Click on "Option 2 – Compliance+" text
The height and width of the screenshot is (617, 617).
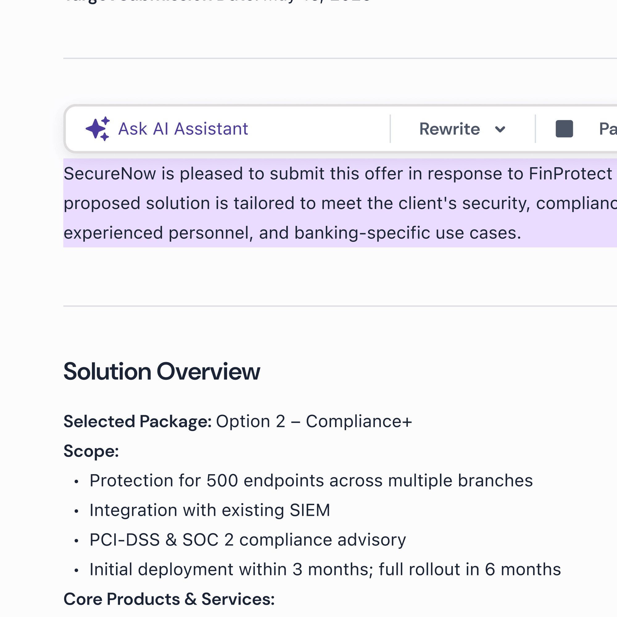click(x=314, y=421)
